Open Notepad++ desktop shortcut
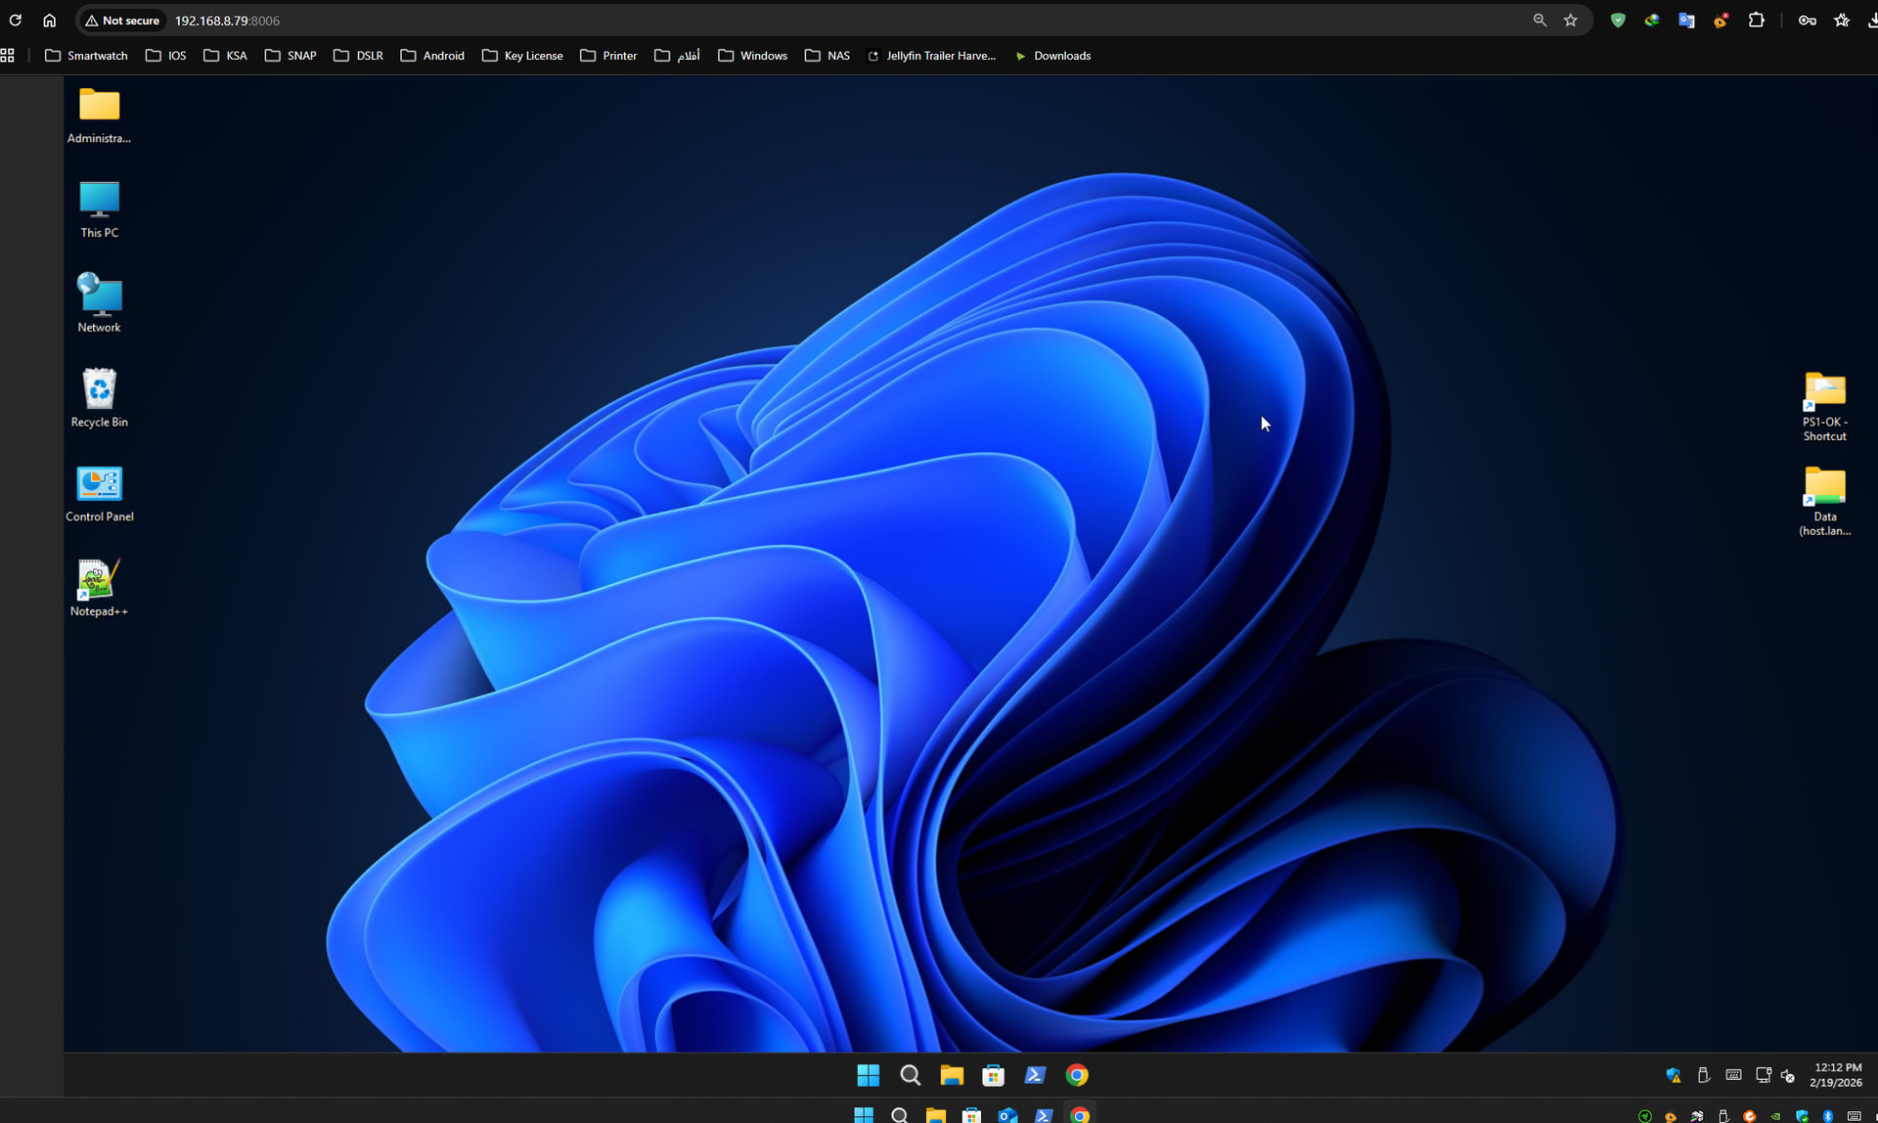Screen dimensions: 1878x1123 (x=99, y=584)
